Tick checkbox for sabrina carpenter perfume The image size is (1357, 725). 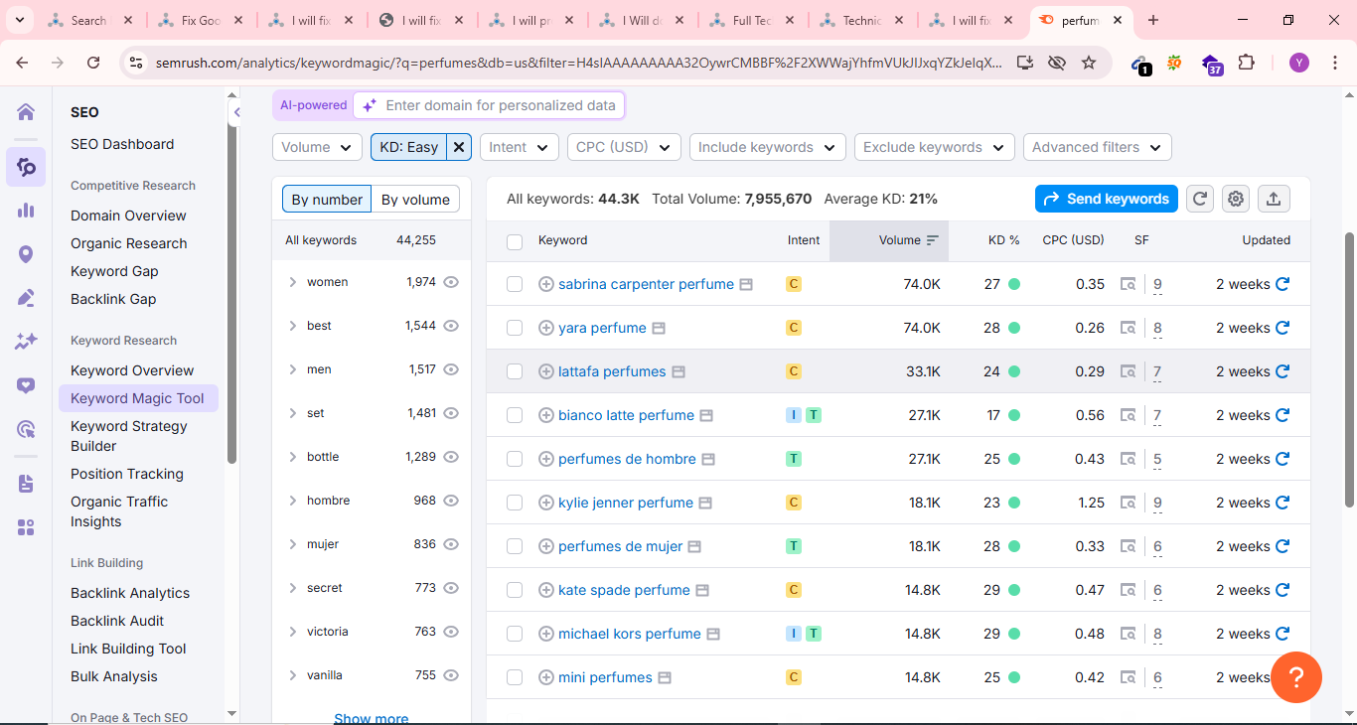coord(515,284)
